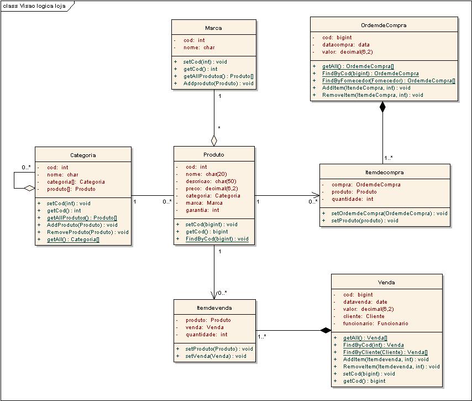The height and width of the screenshot is (401, 472).
Task: Click the hollow aggregation diamond above Produto
Action: tap(214, 140)
